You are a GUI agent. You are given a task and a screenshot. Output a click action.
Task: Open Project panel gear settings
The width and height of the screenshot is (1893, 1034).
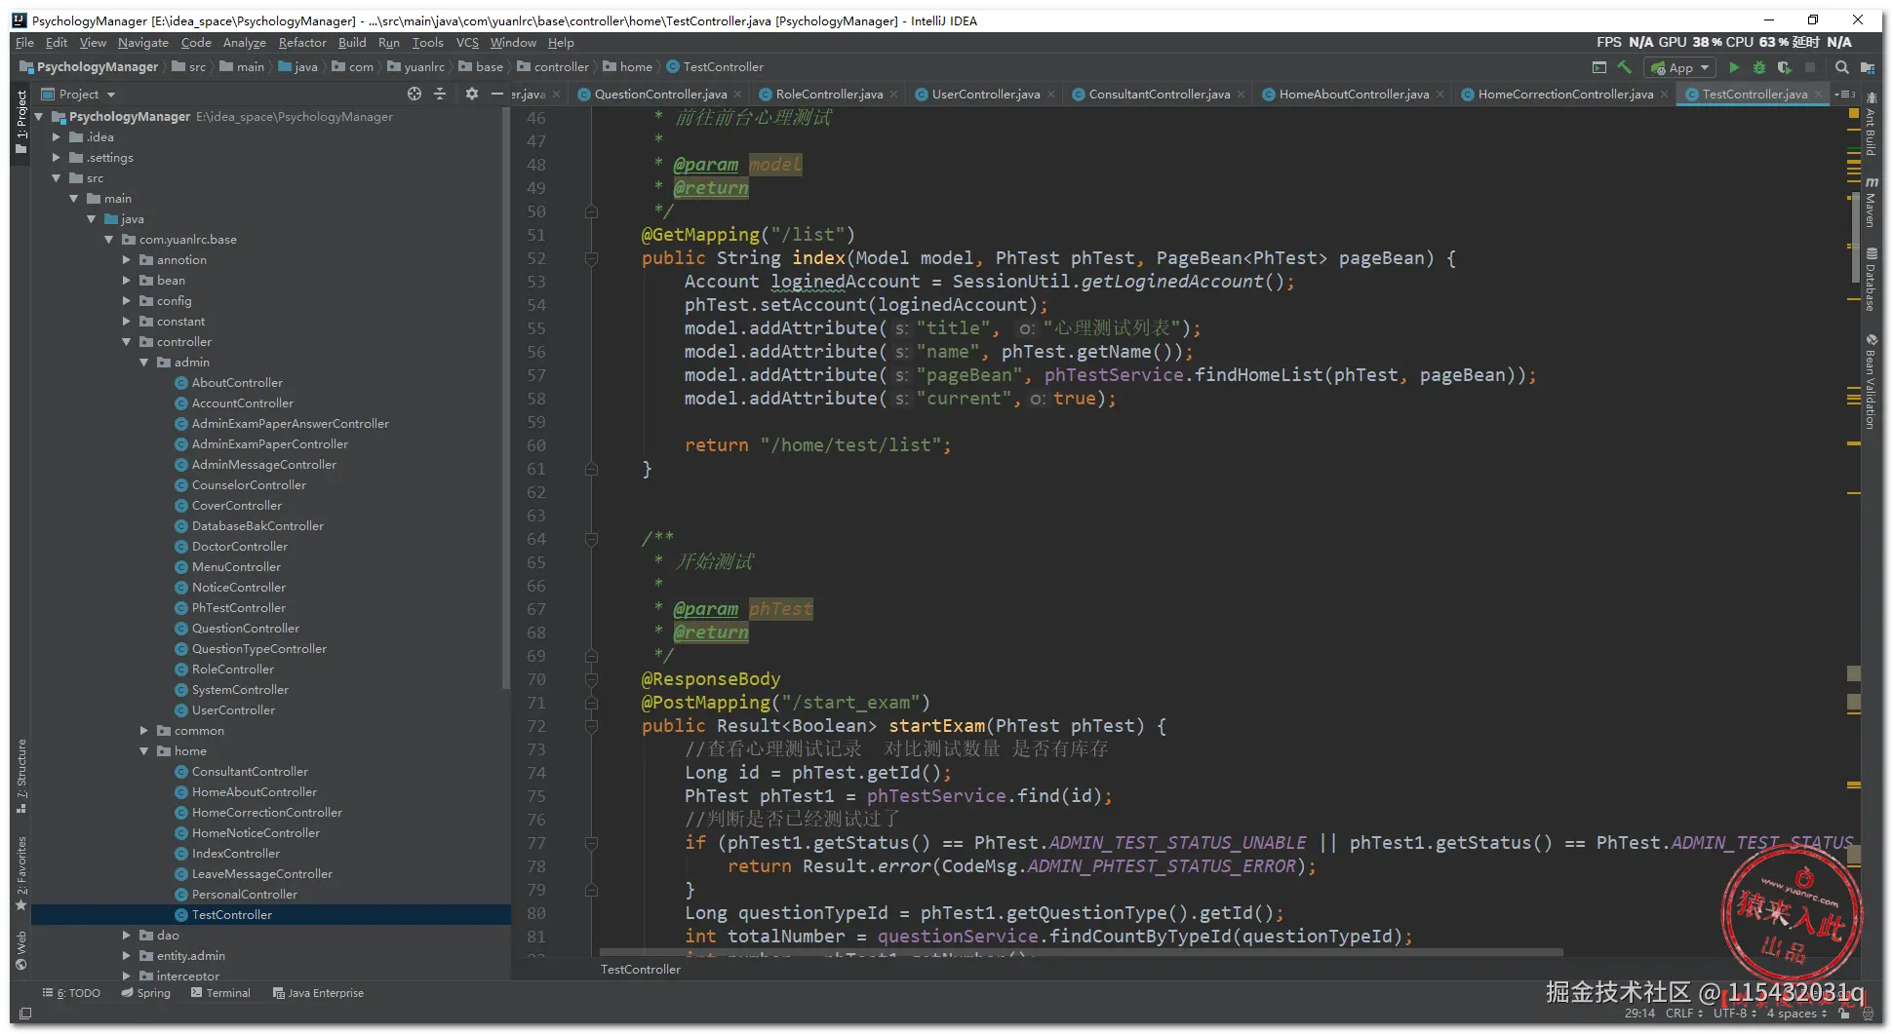click(x=472, y=94)
